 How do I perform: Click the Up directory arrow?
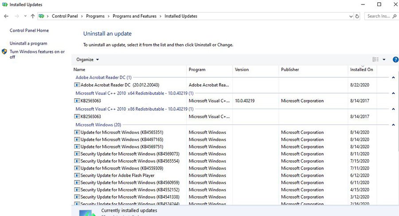pyautogui.click(x=33, y=16)
